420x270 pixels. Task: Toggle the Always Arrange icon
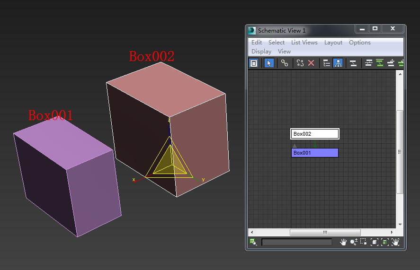pyautogui.click(x=353, y=63)
